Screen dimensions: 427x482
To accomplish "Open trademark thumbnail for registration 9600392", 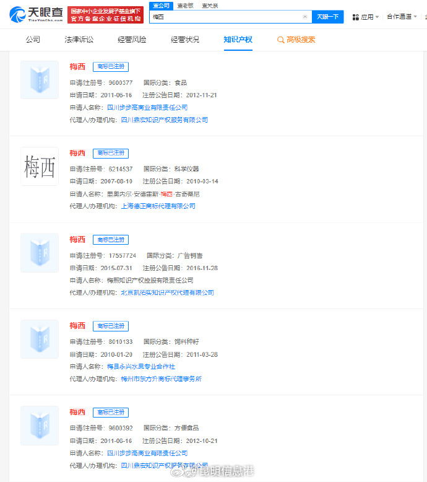I will pos(40,426).
